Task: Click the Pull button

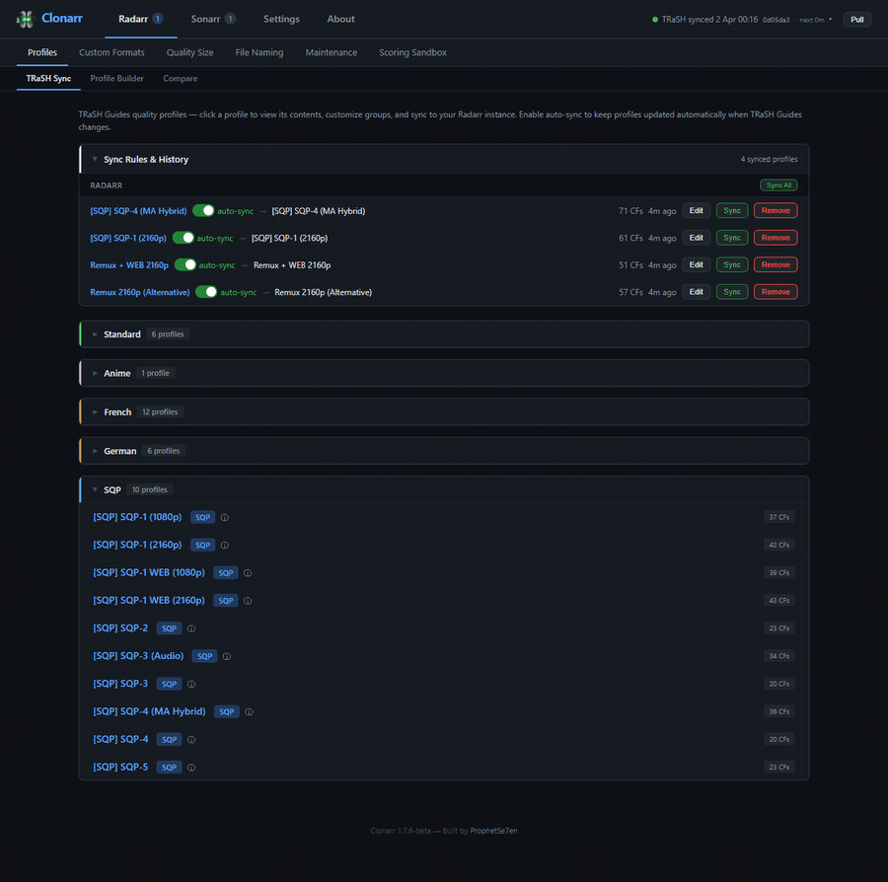Action: click(x=856, y=20)
